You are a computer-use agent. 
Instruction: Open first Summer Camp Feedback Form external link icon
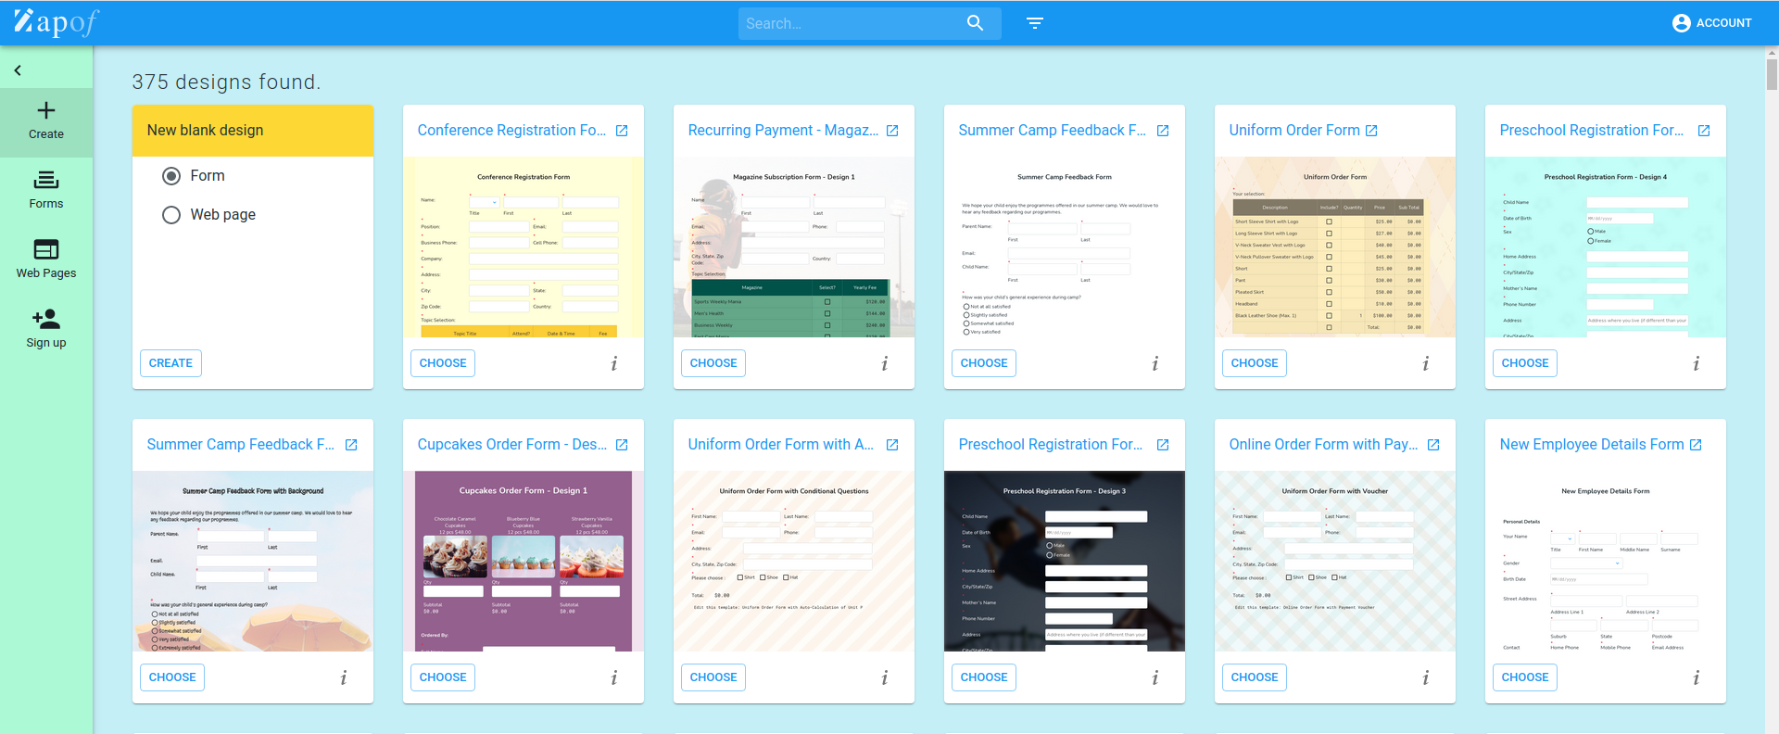1163,131
